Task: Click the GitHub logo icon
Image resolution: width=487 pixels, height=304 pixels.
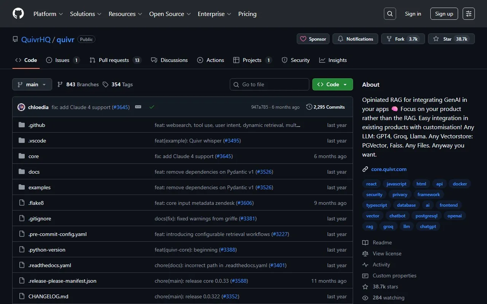Action: click(x=18, y=14)
